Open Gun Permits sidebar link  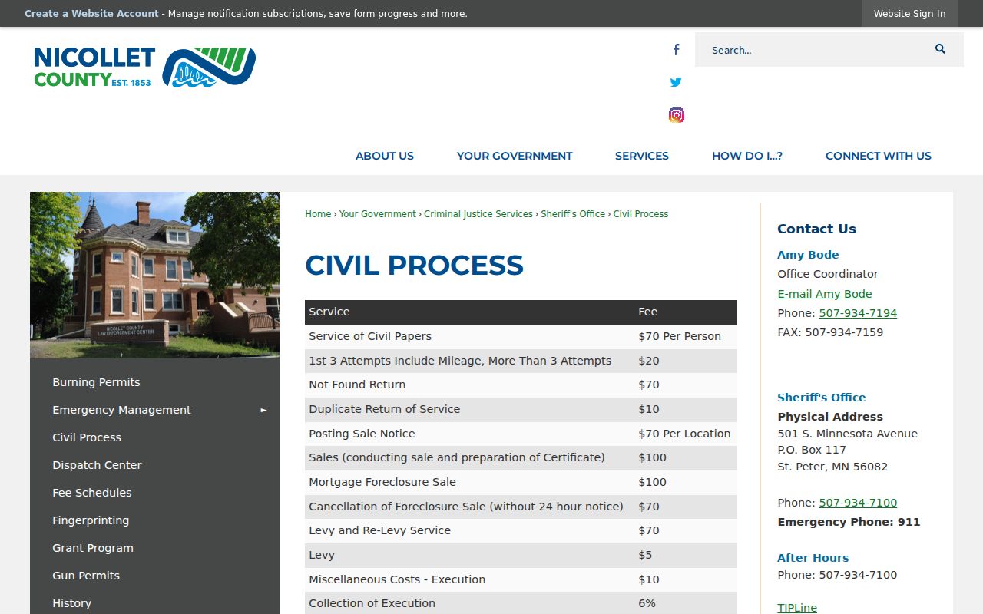[86, 576]
